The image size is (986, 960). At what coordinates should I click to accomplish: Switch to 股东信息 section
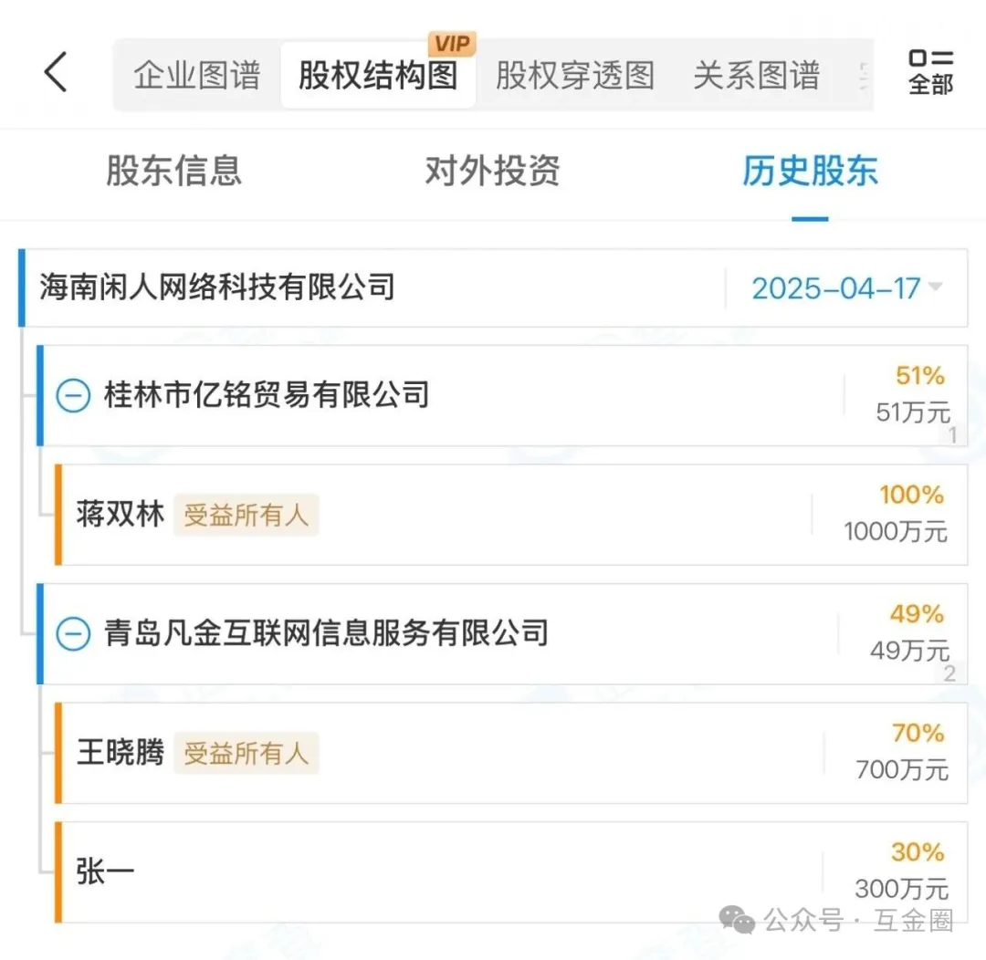pyautogui.click(x=173, y=171)
